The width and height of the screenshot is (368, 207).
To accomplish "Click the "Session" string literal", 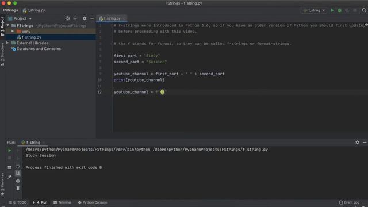I will coord(156,62).
